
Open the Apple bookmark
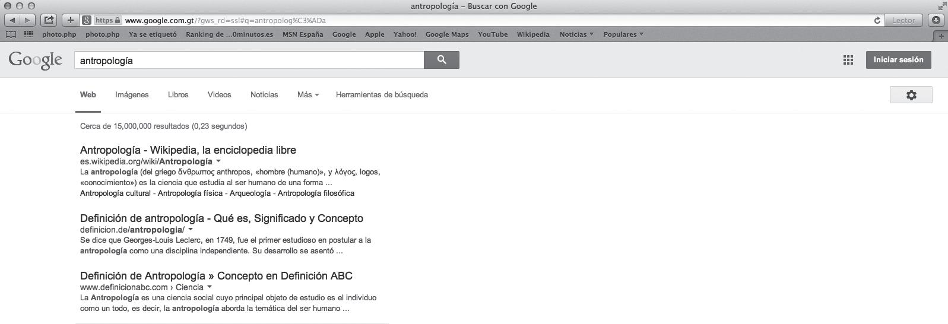pyautogui.click(x=375, y=34)
